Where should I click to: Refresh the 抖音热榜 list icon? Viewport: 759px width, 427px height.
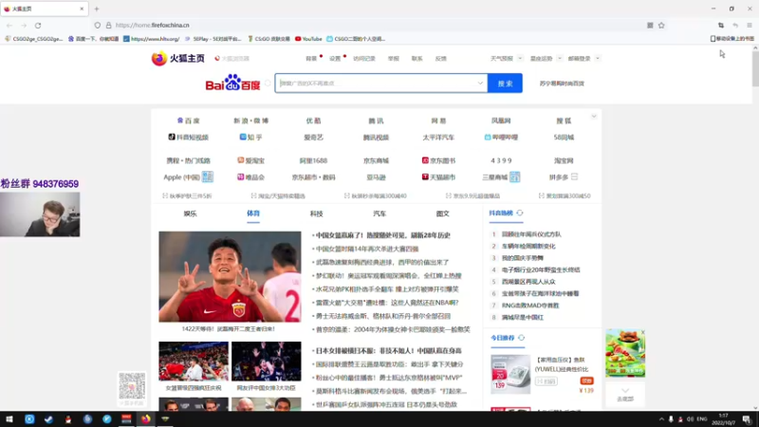tap(519, 213)
